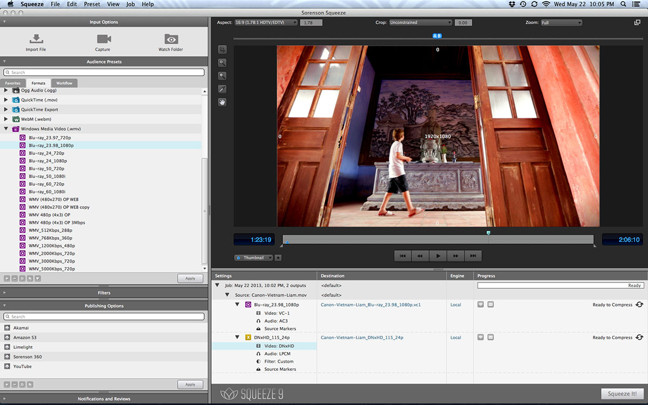
Task: Click Apply in the Audience Presets panel
Action: click(190, 279)
